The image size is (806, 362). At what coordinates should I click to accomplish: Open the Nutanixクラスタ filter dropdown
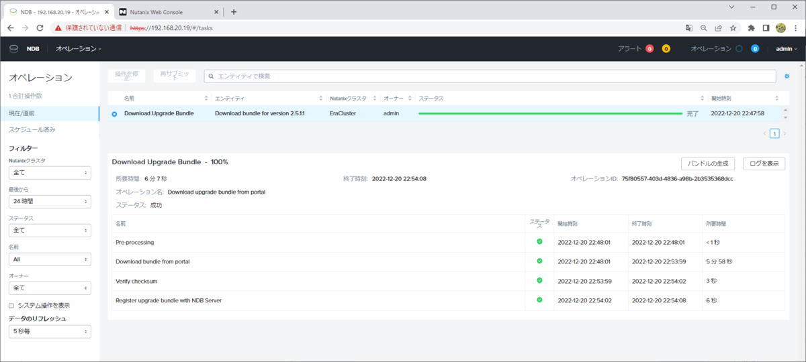pos(50,173)
